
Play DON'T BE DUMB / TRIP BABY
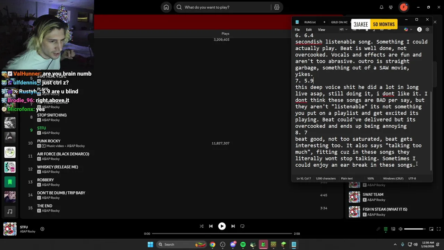61,193
